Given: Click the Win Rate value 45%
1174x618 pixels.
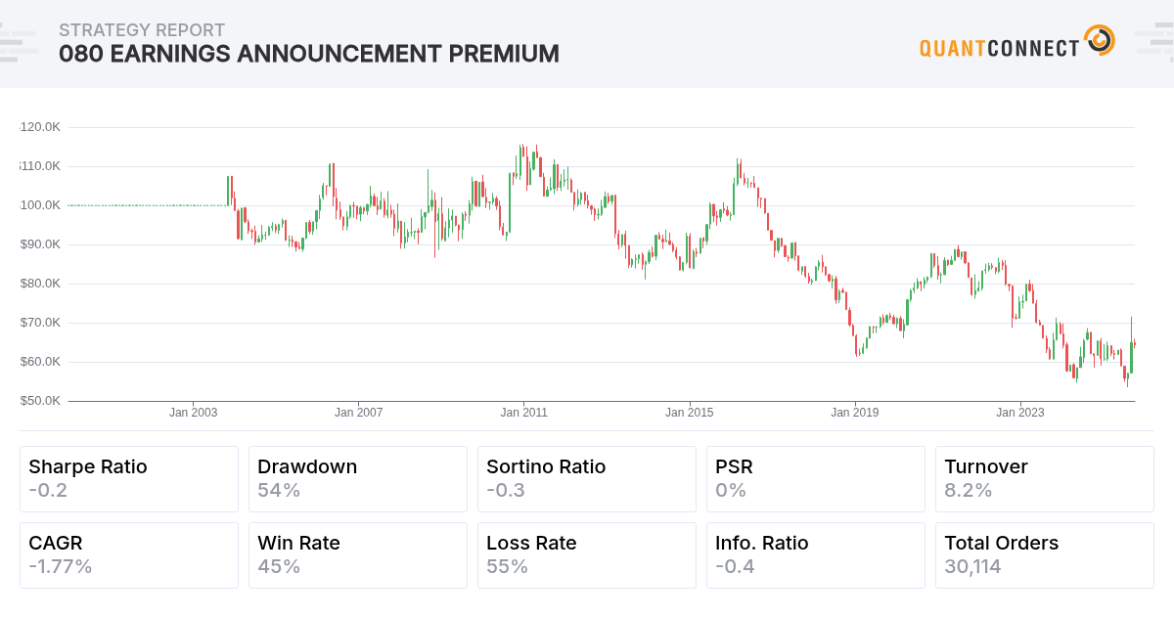Looking at the screenshot, I should tap(279, 567).
